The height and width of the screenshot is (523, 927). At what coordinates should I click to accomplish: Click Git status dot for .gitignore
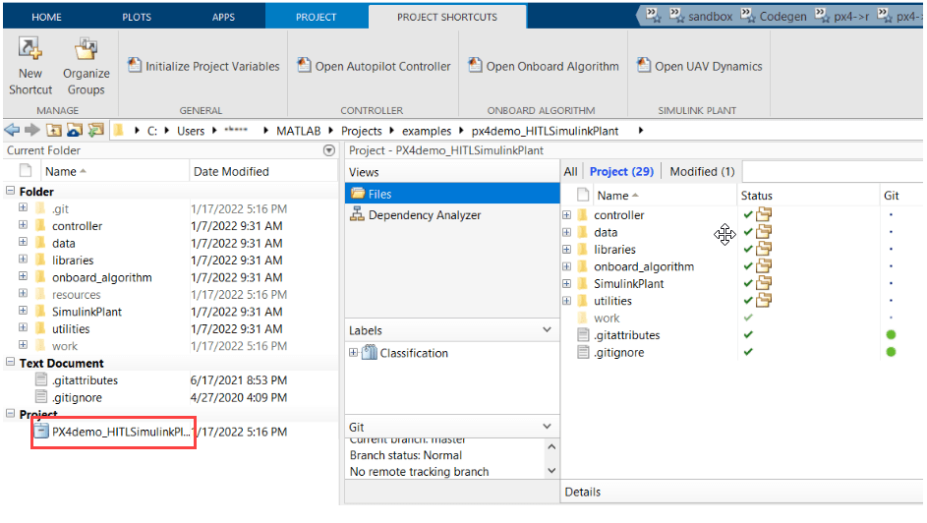[x=891, y=352]
